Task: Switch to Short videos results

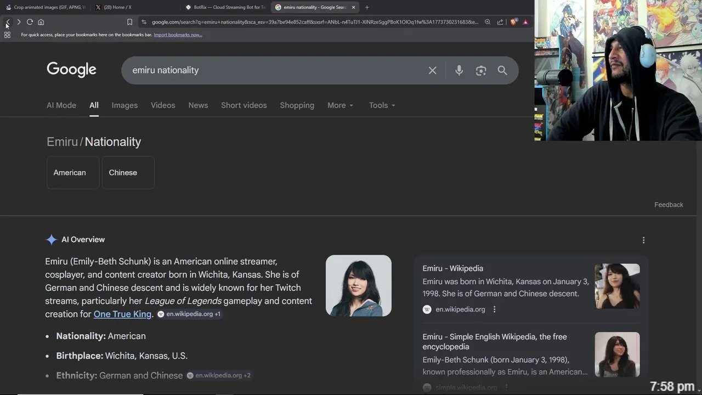Action: (x=244, y=105)
